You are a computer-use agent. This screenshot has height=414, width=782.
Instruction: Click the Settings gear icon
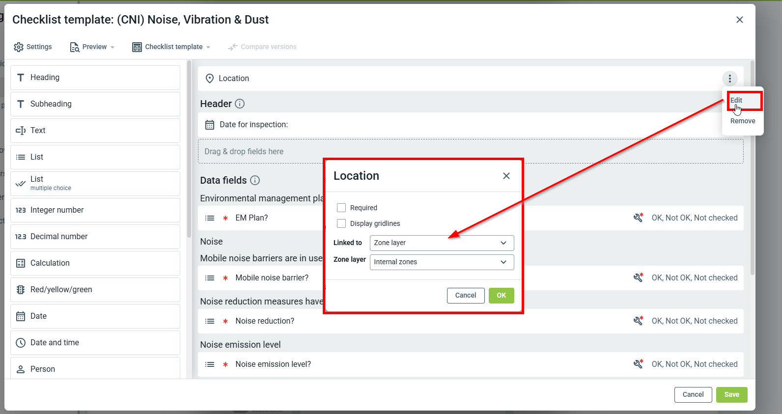(x=19, y=47)
